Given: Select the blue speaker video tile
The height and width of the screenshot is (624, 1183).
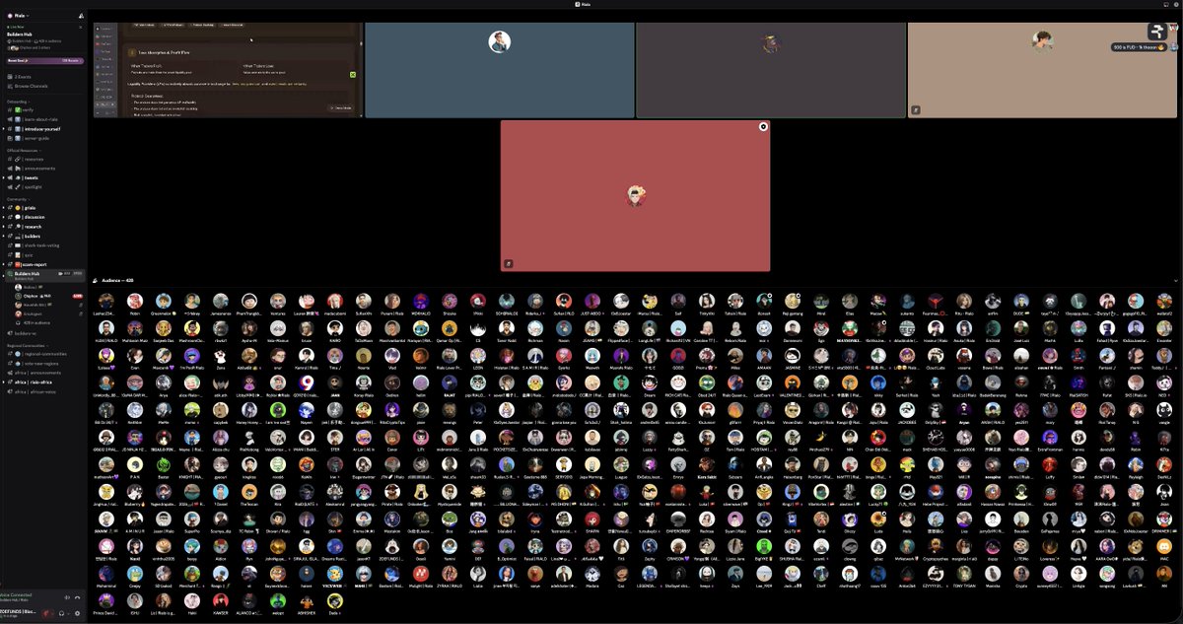Looking at the screenshot, I should 500,70.
